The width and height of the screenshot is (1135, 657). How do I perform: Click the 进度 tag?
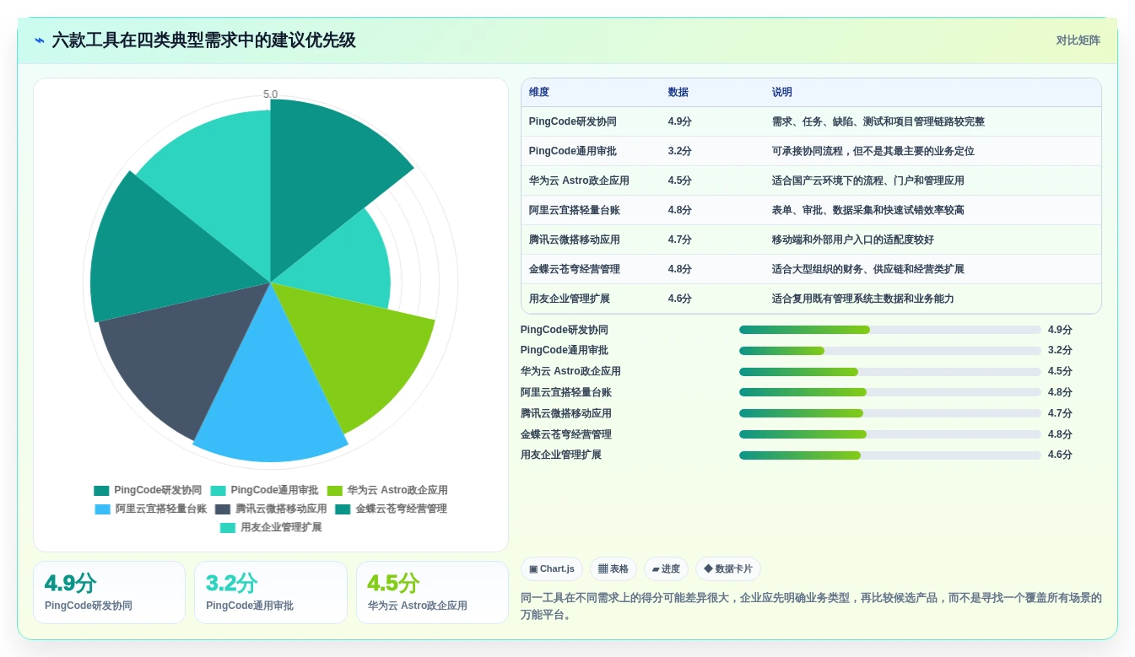pyautogui.click(x=666, y=569)
